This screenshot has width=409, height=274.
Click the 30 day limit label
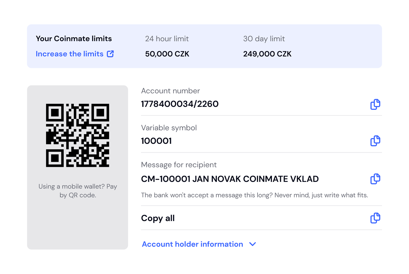pos(264,39)
